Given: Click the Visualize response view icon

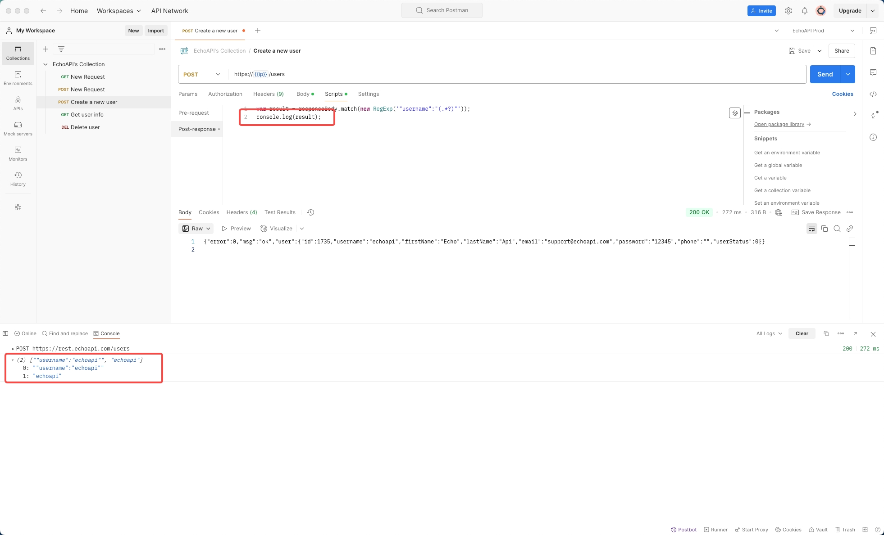Looking at the screenshot, I should pyautogui.click(x=263, y=229).
